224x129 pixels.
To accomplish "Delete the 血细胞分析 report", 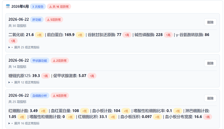I will (210, 98).
